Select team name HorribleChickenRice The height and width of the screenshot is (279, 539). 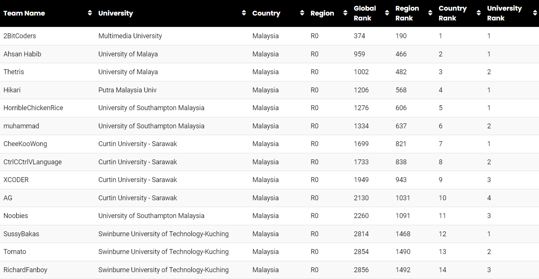[x=33, y=108]
